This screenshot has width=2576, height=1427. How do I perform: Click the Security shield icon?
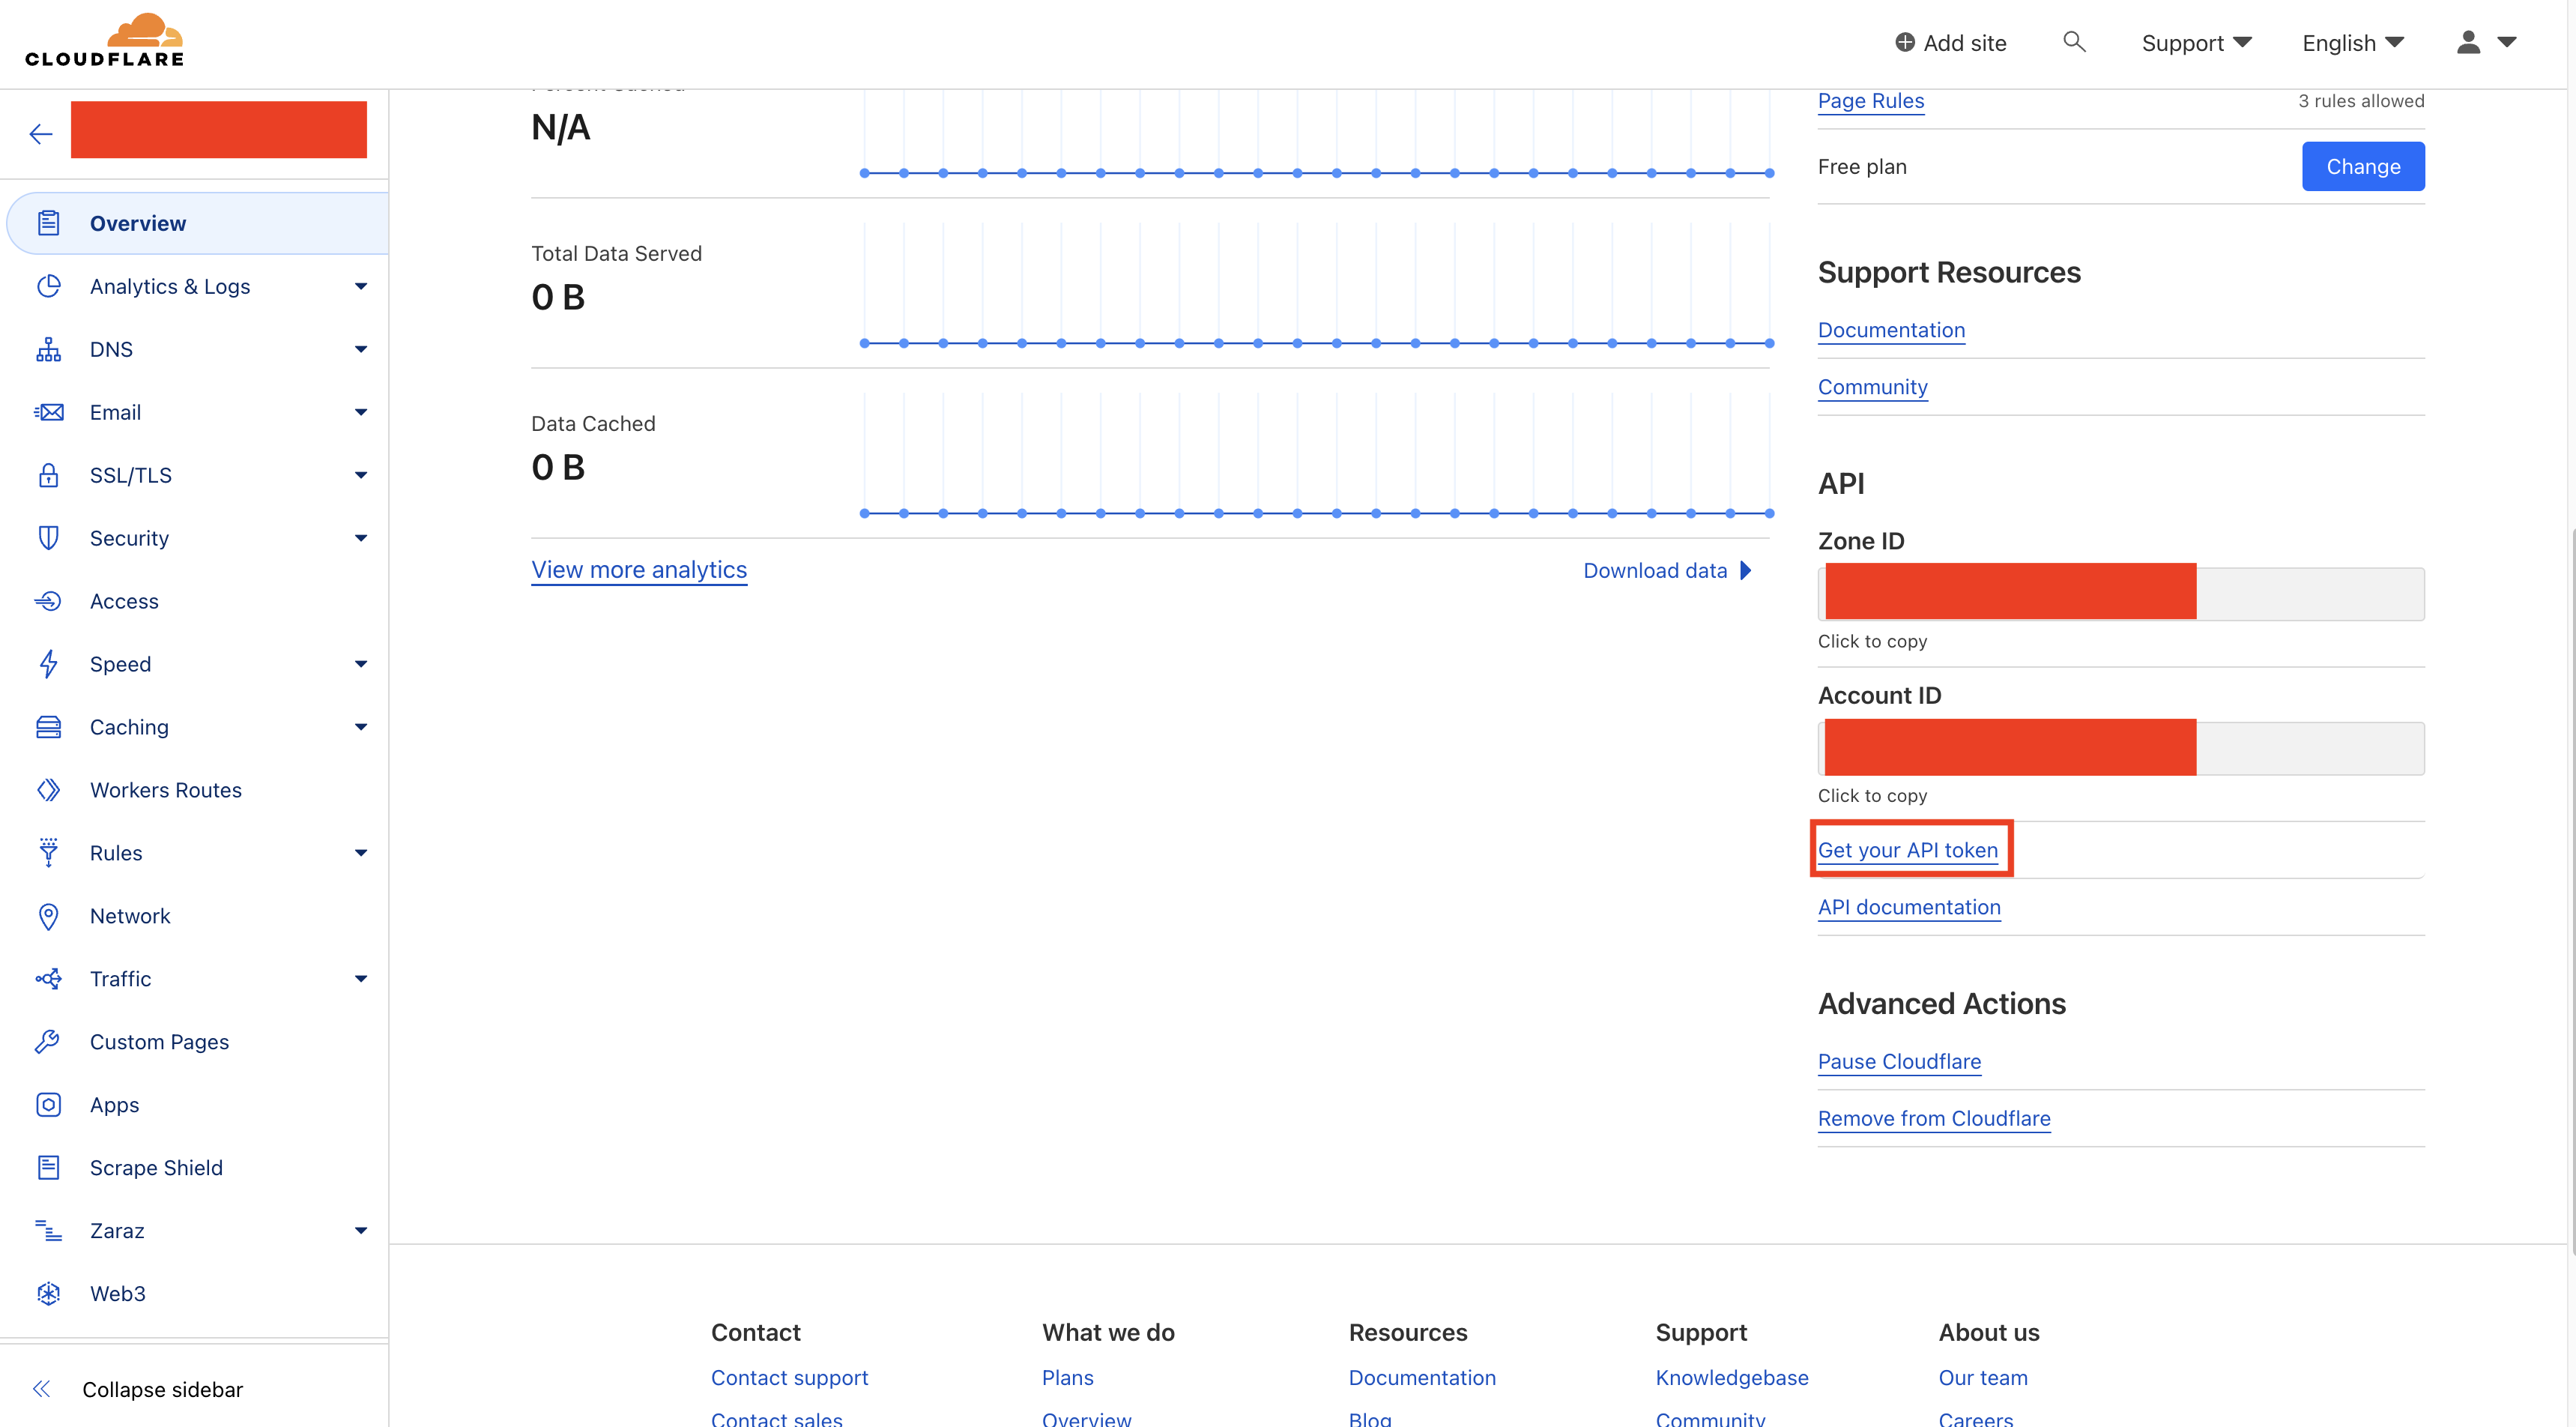tap(49, 538)
